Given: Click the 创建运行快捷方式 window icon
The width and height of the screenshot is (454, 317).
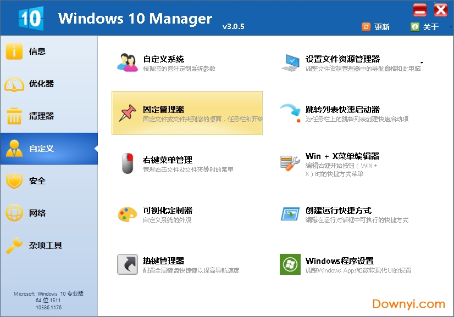Looking at the screenshot, I should 290,214.
